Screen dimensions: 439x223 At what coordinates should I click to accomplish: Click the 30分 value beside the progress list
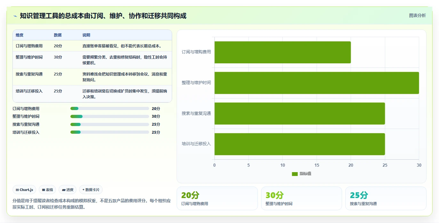[x=156, y=116]
